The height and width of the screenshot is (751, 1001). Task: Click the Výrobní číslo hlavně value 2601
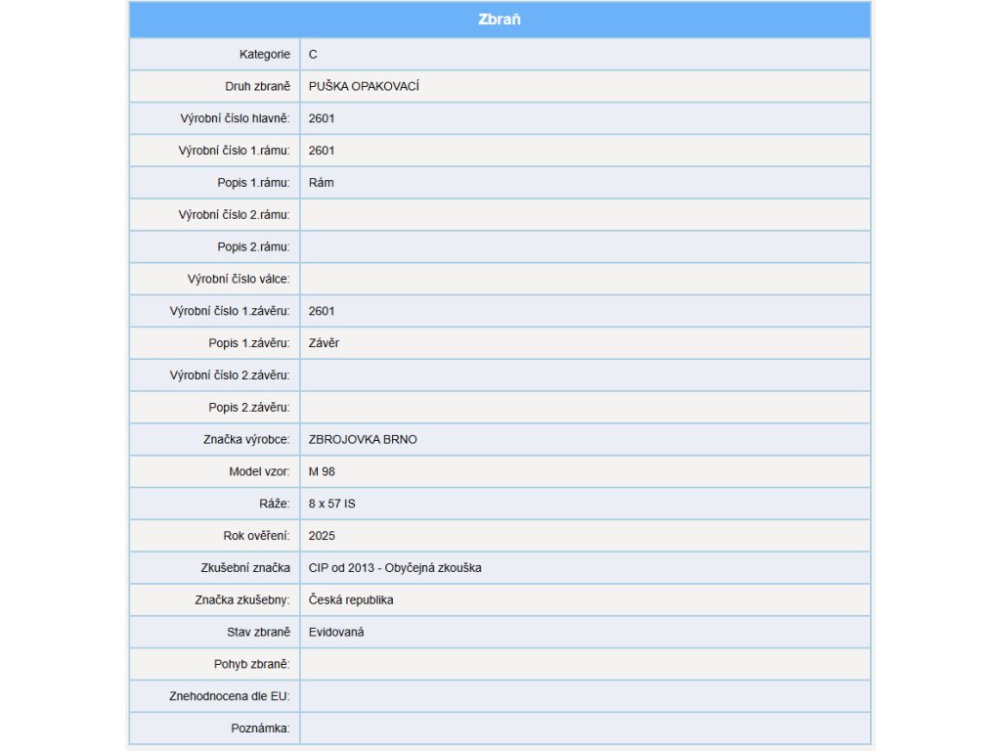click(x=322, y=118)
